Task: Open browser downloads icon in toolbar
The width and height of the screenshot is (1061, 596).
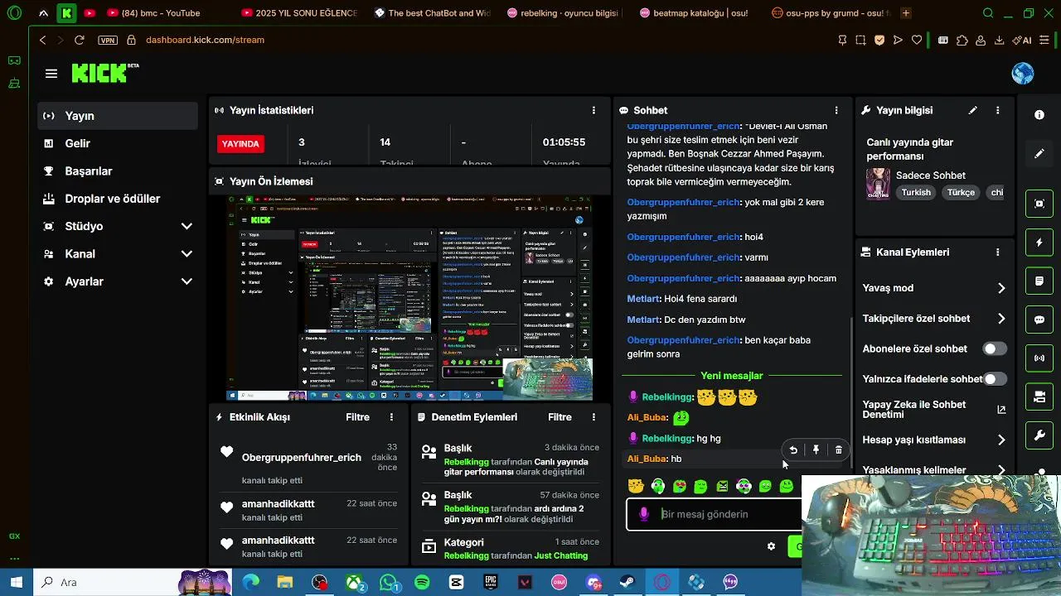Action: coord(1000,40)
